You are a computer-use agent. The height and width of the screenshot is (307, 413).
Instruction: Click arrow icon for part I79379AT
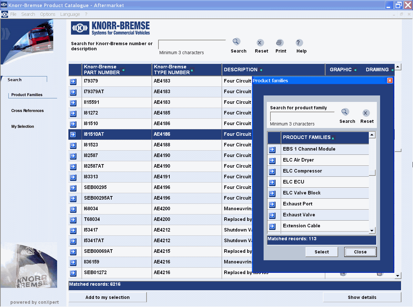pos(73,92)
